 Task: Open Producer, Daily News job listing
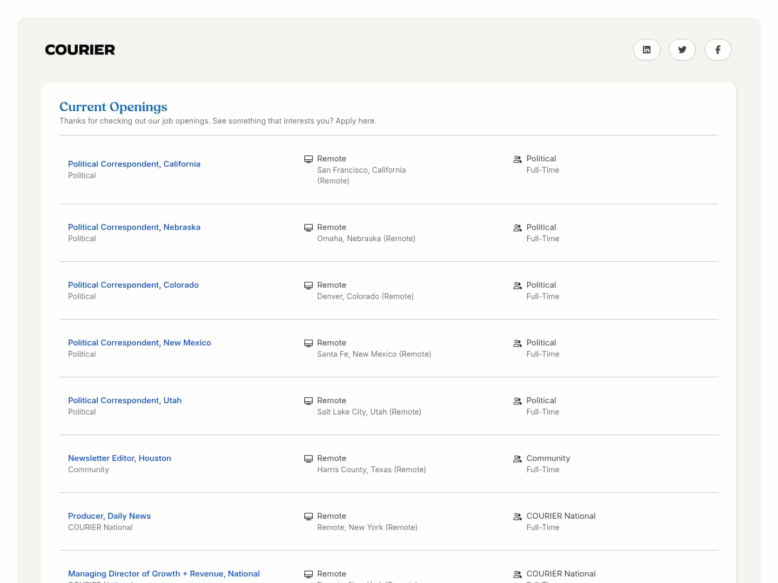point(109,516)
